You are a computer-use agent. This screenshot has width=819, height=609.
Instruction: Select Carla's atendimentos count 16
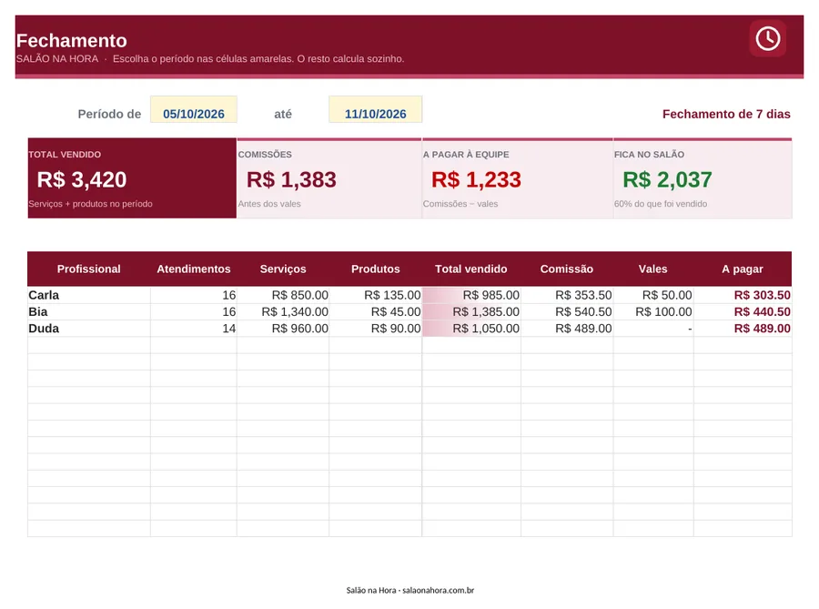click(x=194, y=295)
